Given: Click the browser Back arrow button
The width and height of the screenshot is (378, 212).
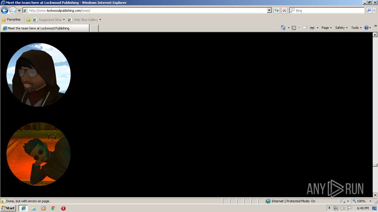Looking at the screenshot, I should (x=4, y=11).
